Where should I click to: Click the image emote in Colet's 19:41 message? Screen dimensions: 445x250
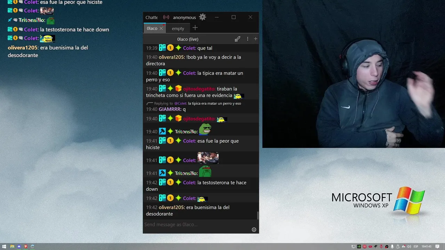208,158
